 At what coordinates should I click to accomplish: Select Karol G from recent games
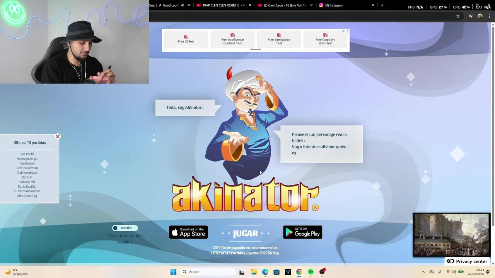click(x=27, y=177)
